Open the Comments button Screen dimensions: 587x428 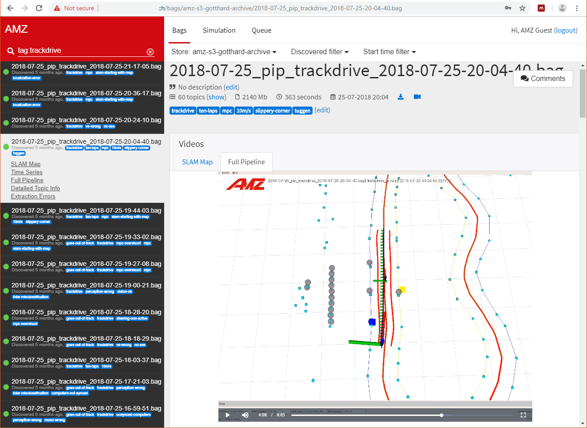click(543, 79)
